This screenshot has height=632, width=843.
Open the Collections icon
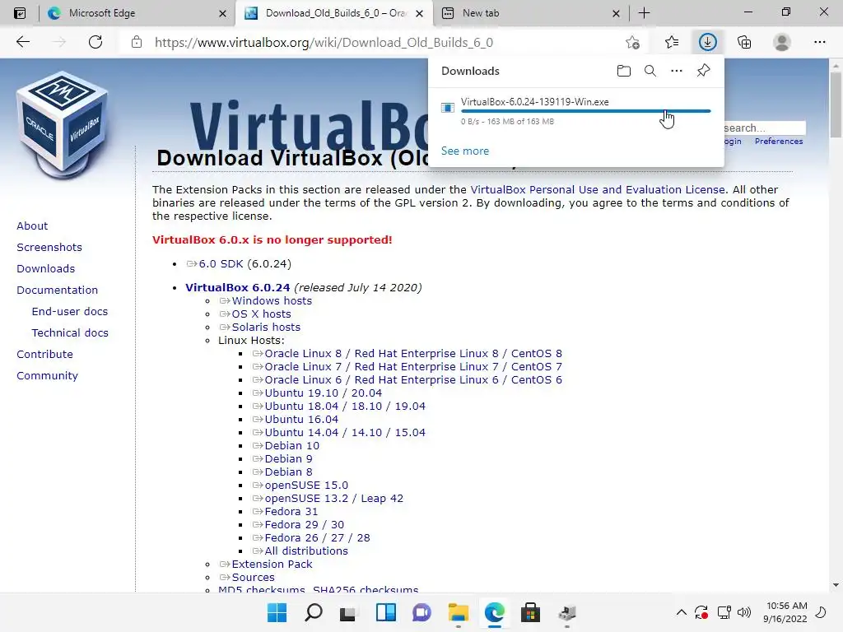pyautogui.click(x=744, y=42)
